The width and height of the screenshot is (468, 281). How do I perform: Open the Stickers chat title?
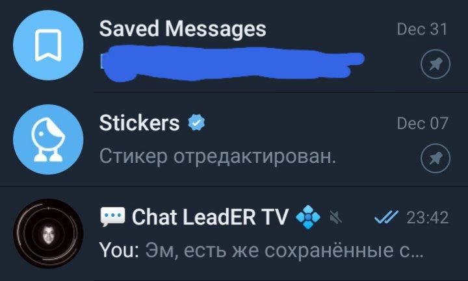[139, 123]
